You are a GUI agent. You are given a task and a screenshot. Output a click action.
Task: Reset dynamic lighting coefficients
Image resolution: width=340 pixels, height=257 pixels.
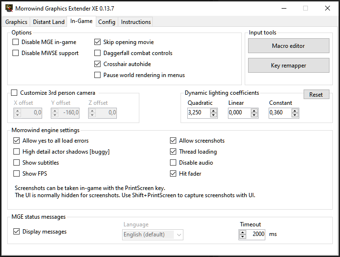pyautogui.click(x=316, y=95)
